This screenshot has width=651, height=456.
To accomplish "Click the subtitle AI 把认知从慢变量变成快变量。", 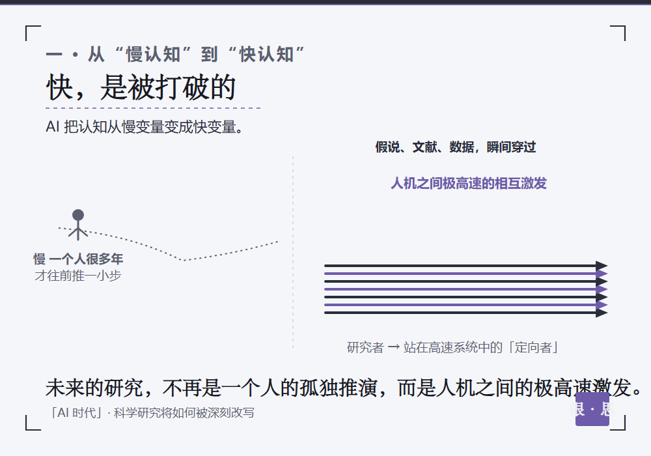I will pos(145,127).
